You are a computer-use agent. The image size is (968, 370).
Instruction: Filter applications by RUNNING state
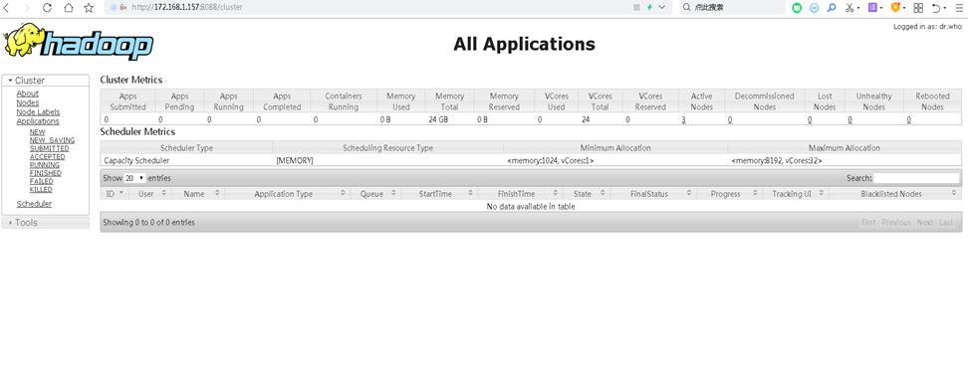pos(45,165)
